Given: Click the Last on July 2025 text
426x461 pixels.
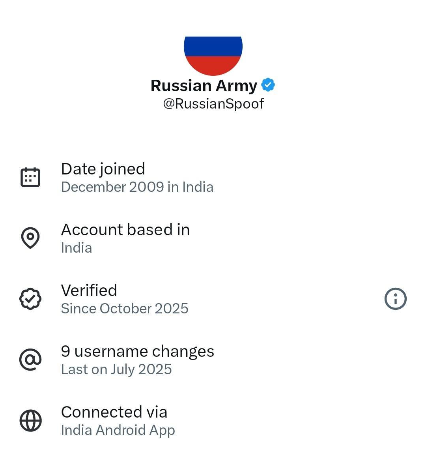Looking at the screenshot, I should pyautogui.click(x=116, y=369).
